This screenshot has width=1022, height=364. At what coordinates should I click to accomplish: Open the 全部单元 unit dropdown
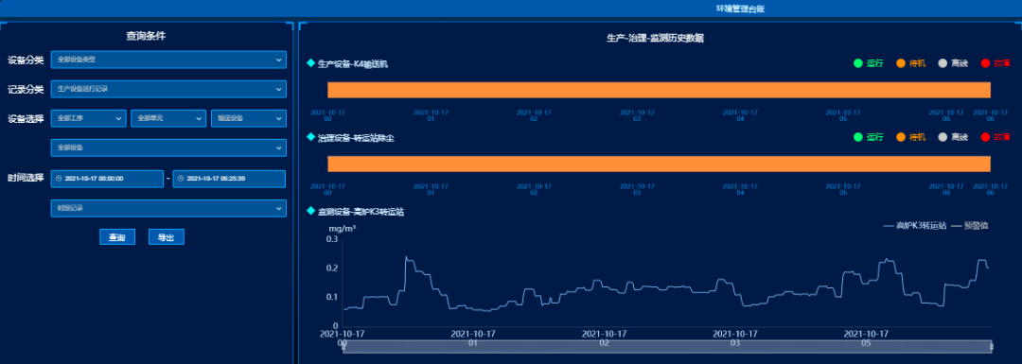pyautogui.click(x=168, y=118)
